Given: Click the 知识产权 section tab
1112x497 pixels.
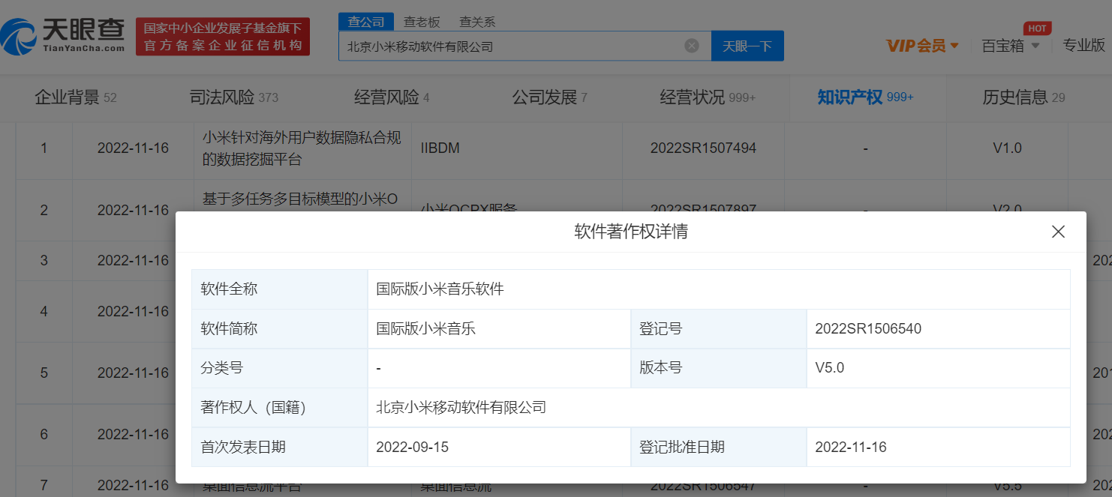Looking at the screenshot, I should [x=865, y=97].
